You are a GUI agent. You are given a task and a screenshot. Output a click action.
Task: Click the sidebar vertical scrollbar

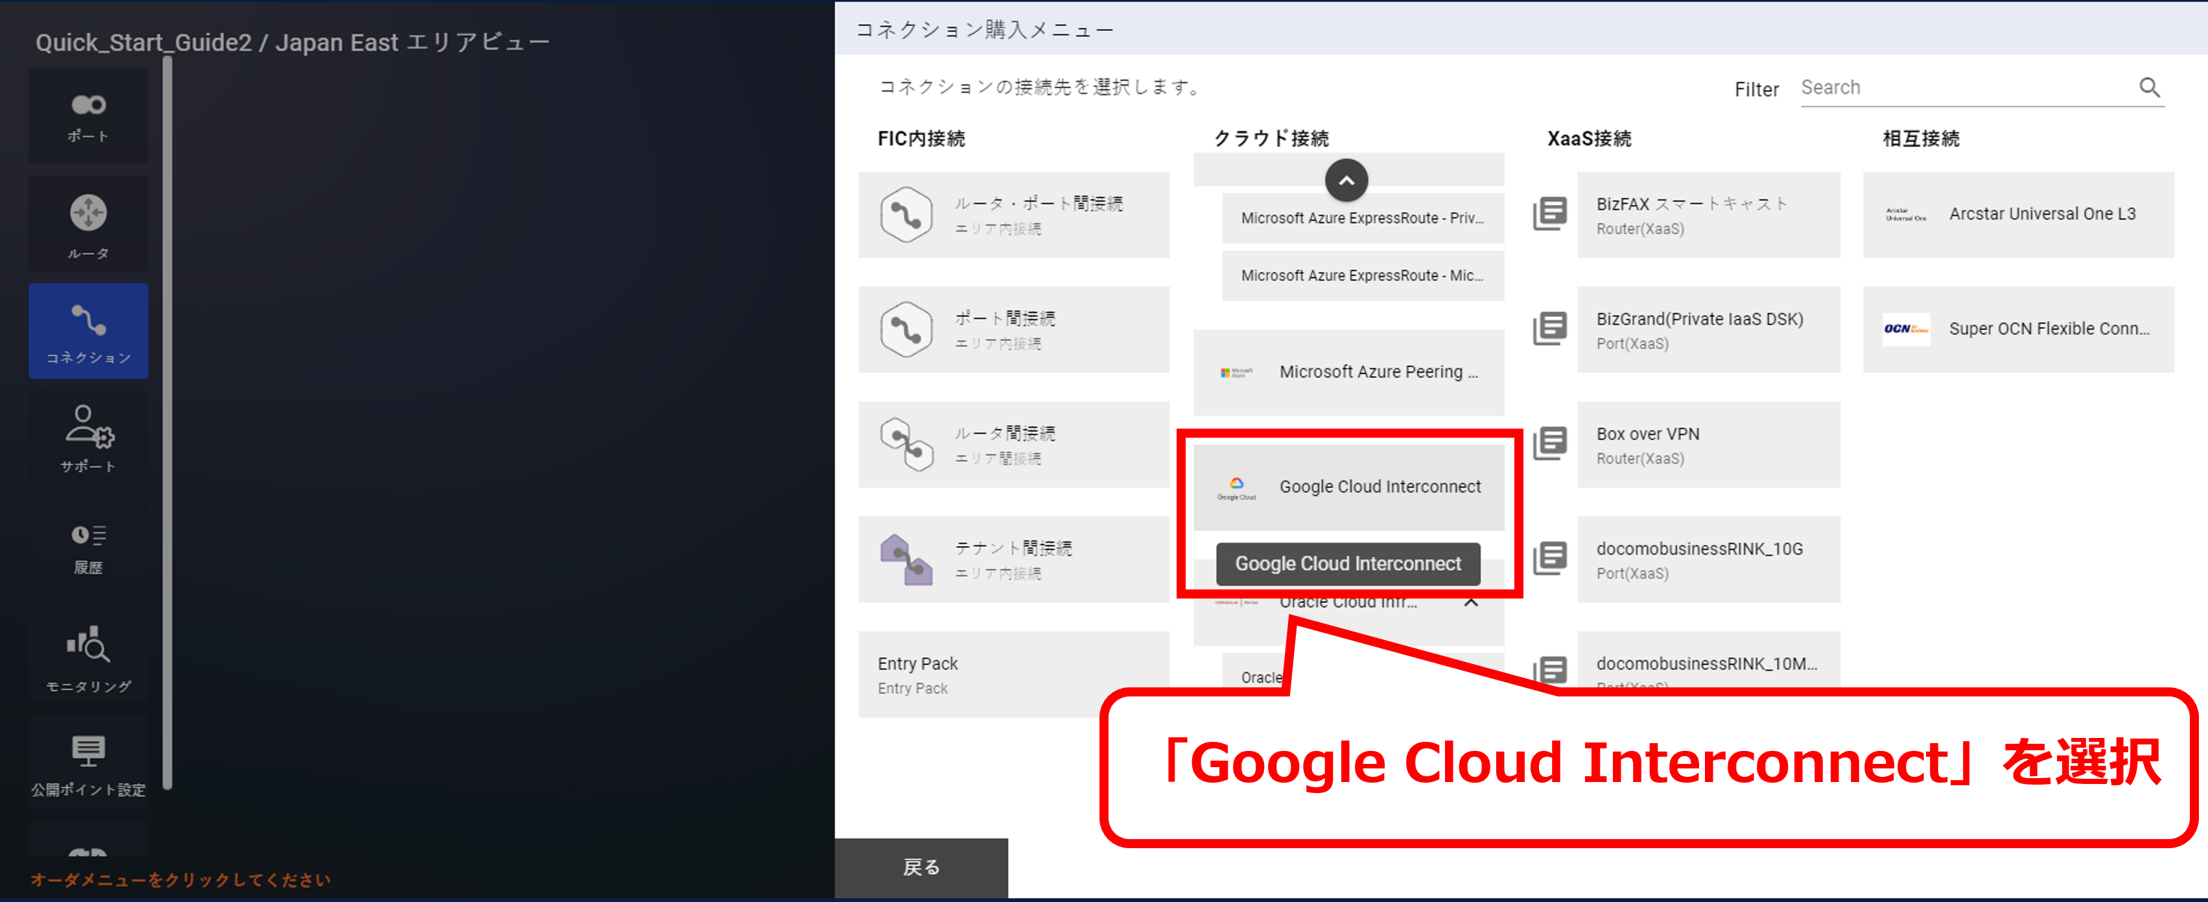[167, 420]
